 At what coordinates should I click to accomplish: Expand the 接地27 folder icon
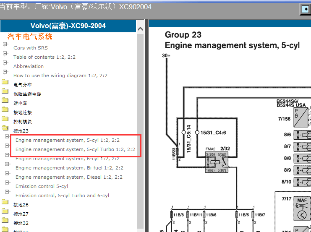[x=5, y=211]
